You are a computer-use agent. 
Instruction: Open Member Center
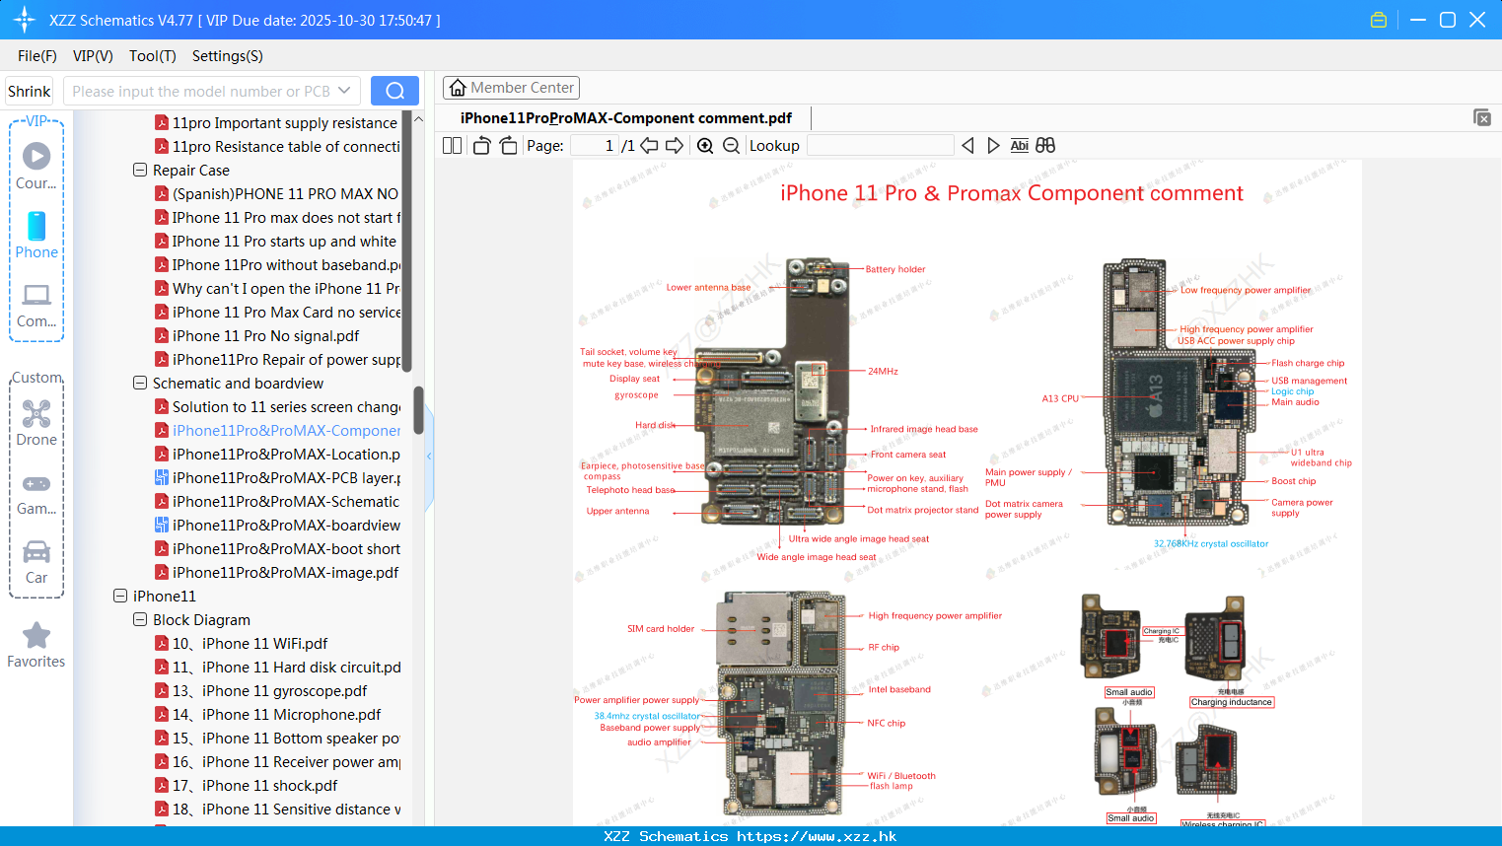tap(511, 88)
